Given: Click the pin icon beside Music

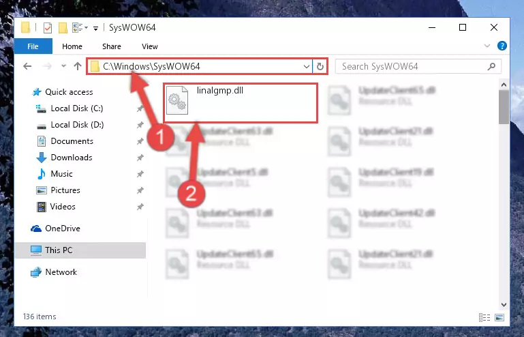Looking at the screenshot, I should point(140,174).
